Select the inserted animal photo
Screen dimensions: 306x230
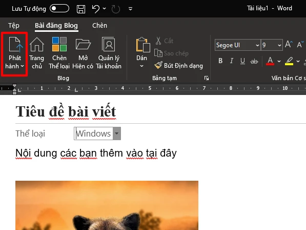[x=107, y=205]
